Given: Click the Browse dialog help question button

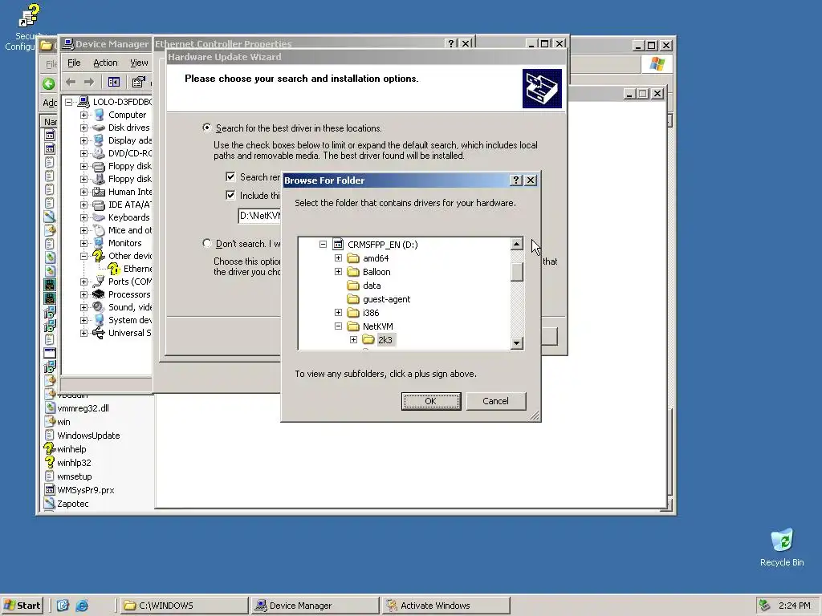Looking at the screenshot, I should pos(516,180).
